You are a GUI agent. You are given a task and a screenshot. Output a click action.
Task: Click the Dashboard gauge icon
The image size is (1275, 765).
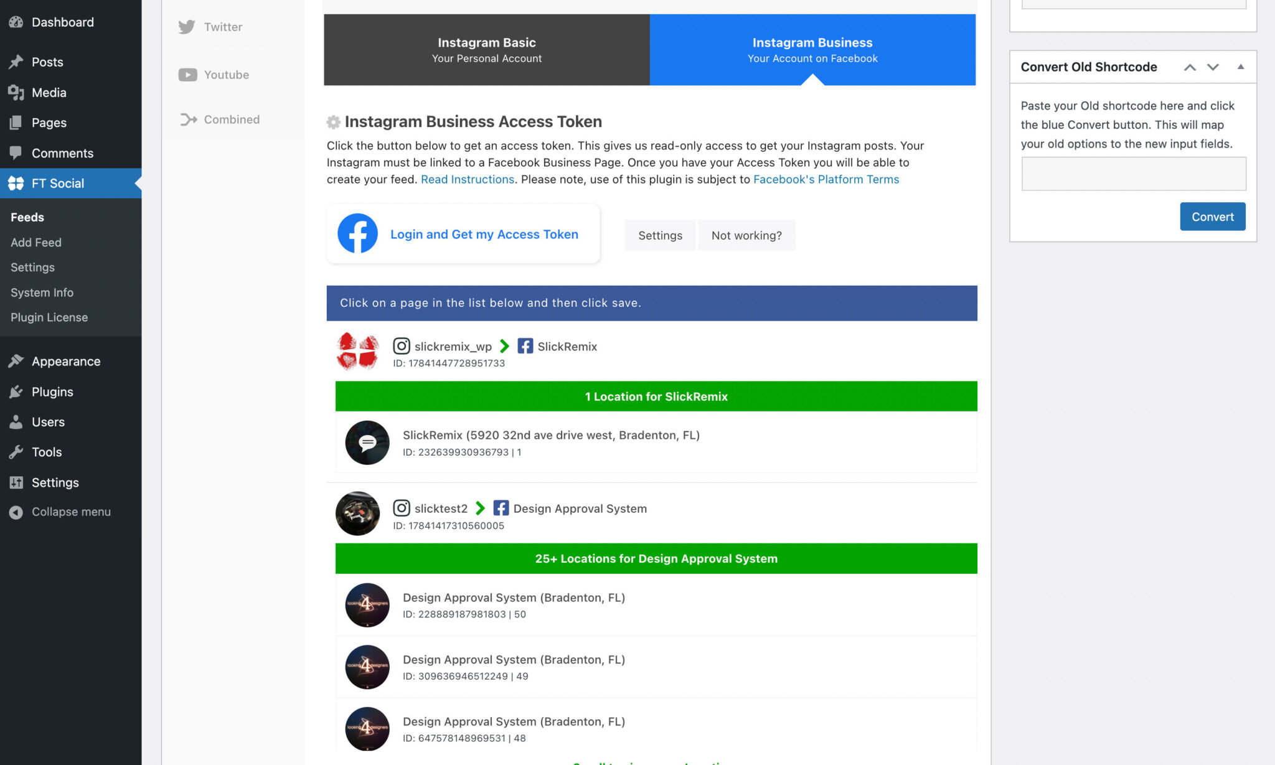point(16,22)
